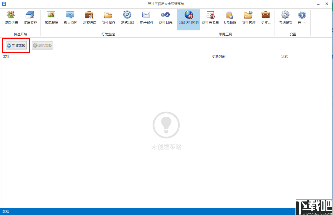Open 电子邮件 email monitoring
Screen dimensions: 333x215
[x=146, y=18]
